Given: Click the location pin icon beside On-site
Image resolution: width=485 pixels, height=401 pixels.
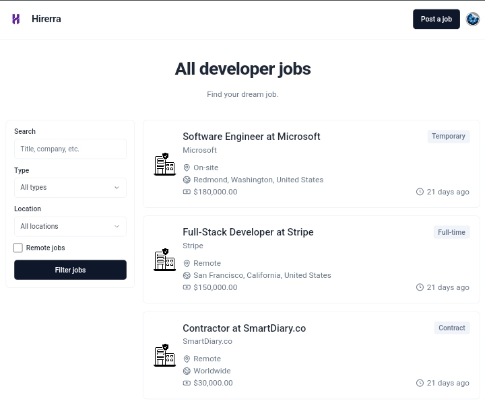Looking at the screenshot, I should tap(187, 168).
